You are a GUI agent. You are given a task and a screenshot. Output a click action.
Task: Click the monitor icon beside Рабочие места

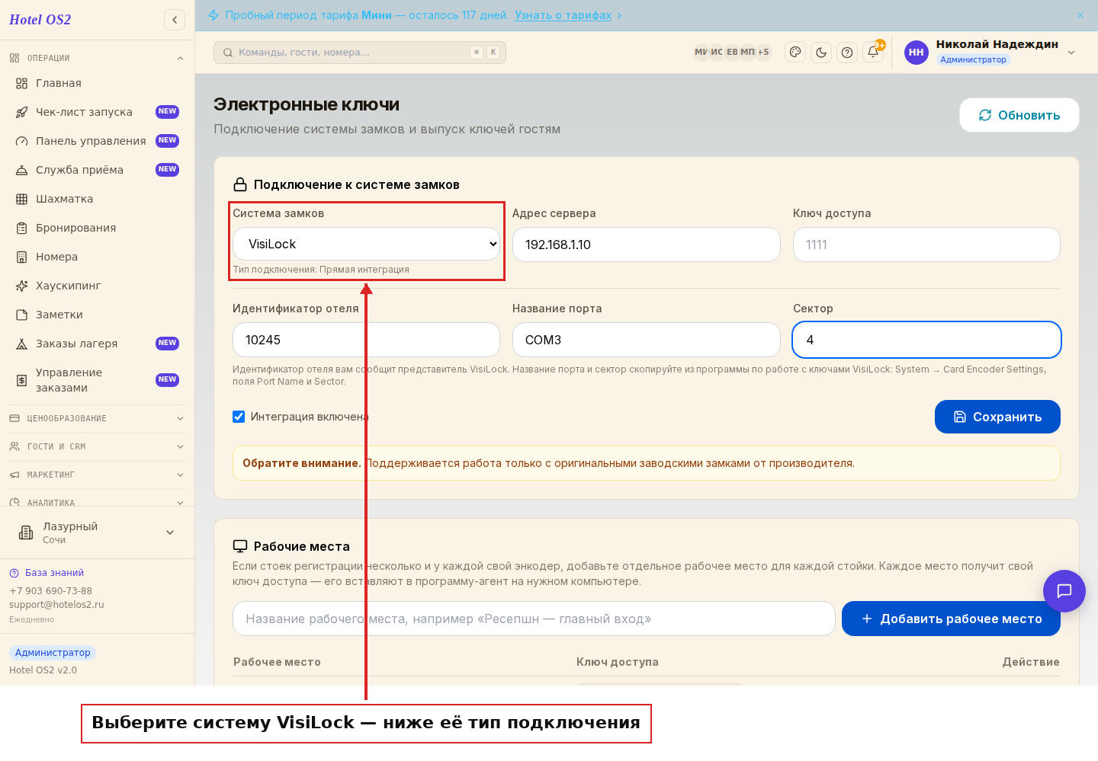tap(240, 546)
